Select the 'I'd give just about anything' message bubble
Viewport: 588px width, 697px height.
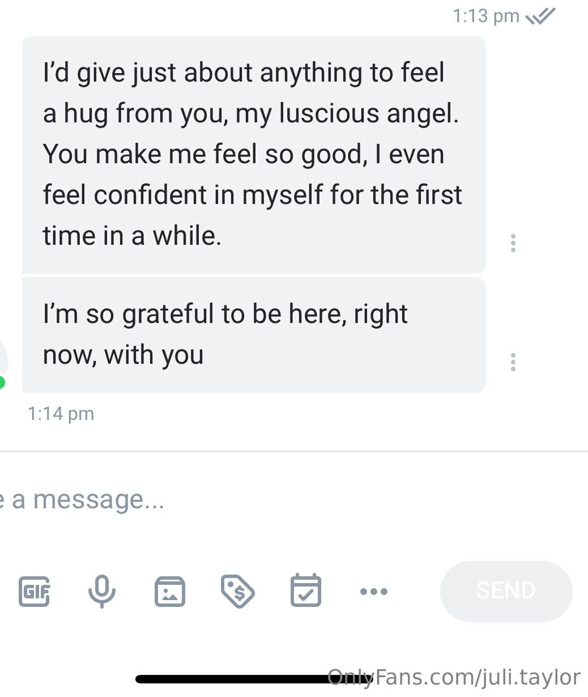pos(253,154)
